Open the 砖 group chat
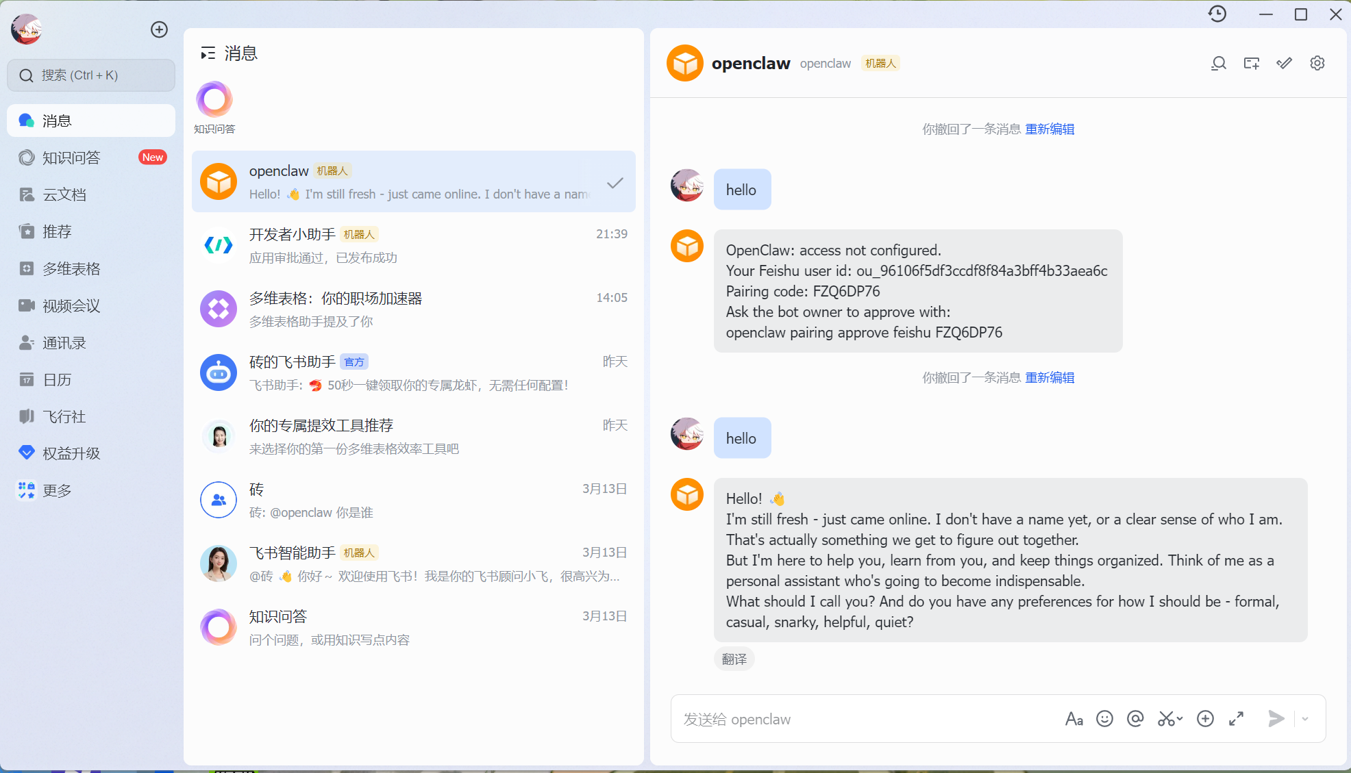This screenshot has width=1351, height=773. (414, 500)
